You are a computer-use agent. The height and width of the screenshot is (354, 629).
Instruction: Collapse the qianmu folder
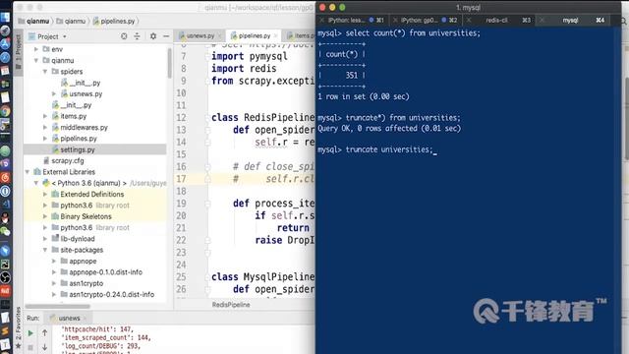(x=36, y=60)
